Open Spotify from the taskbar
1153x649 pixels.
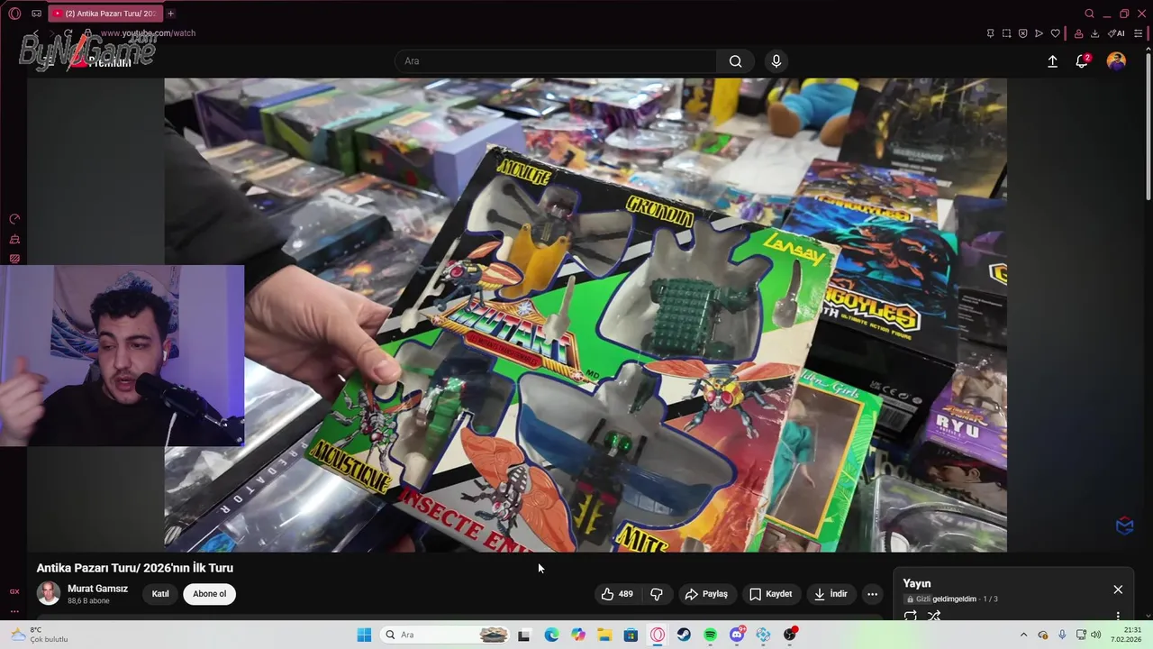[x=710, y=635]
